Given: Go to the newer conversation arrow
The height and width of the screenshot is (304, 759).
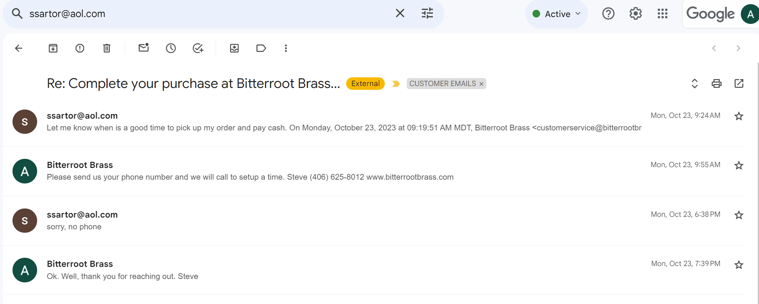Looking at the screenshot, I should 714,48.
